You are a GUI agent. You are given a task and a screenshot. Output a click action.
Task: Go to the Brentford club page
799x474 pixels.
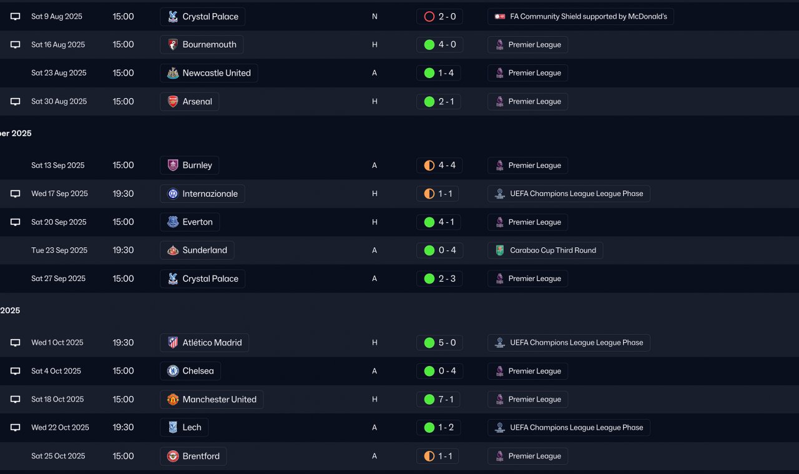200,457
